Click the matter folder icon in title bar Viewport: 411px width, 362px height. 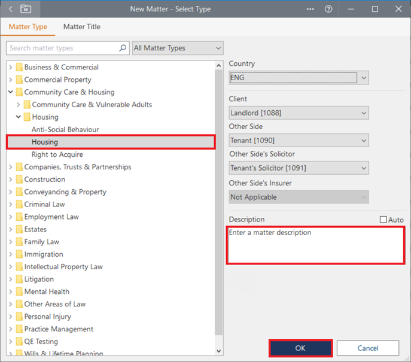click(x=26, y=9)
